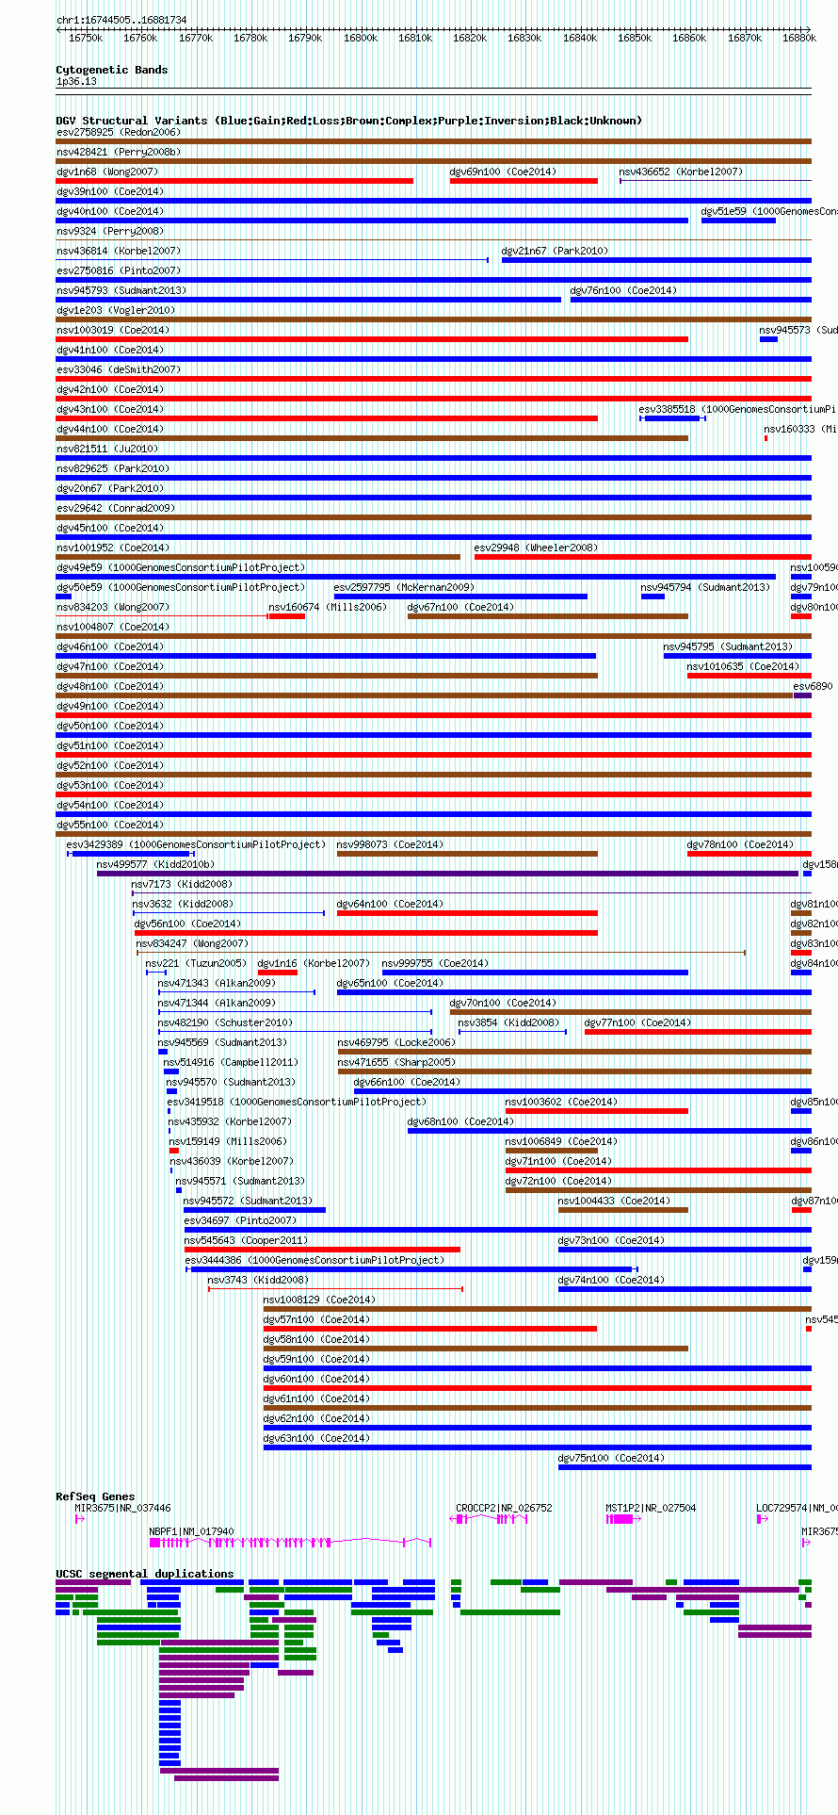Screen dimensions: 838x1815
Task: Open the nsv9324 (Perry2008) label
Action: tap(110, 231)
